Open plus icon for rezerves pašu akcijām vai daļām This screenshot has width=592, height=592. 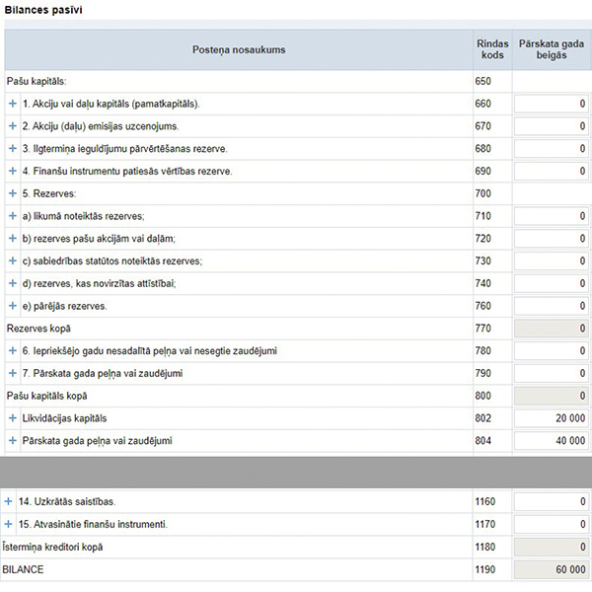point(13,238)
